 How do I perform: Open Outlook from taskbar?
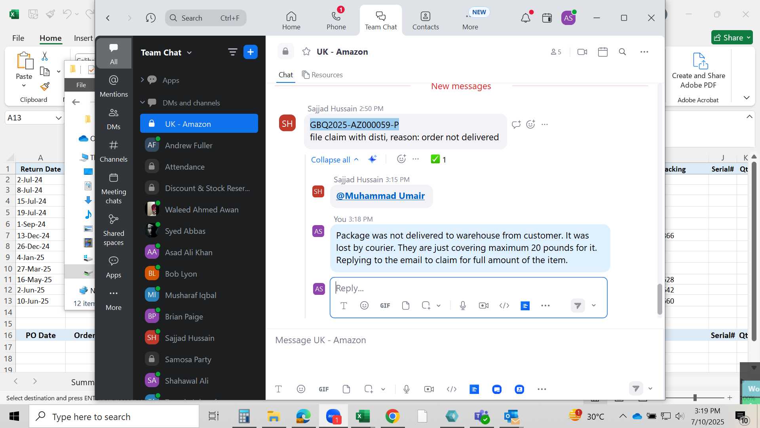pyautogui.click(x=512, y=416)
